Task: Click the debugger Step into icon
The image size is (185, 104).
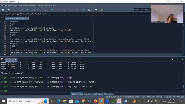Action: click(65, 10)
